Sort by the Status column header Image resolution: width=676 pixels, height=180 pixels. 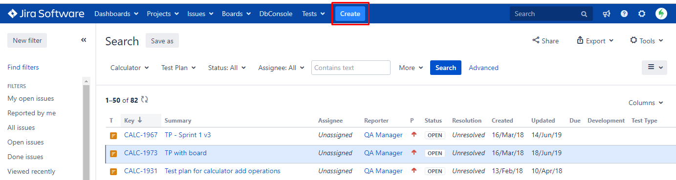click(433, 120)
